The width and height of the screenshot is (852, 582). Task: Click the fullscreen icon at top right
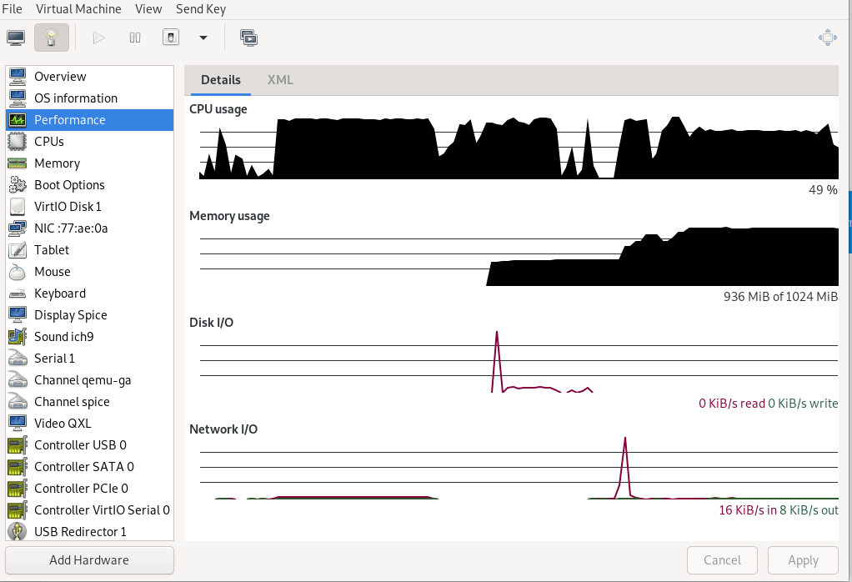pyautogui.click(x=827, y=38)
